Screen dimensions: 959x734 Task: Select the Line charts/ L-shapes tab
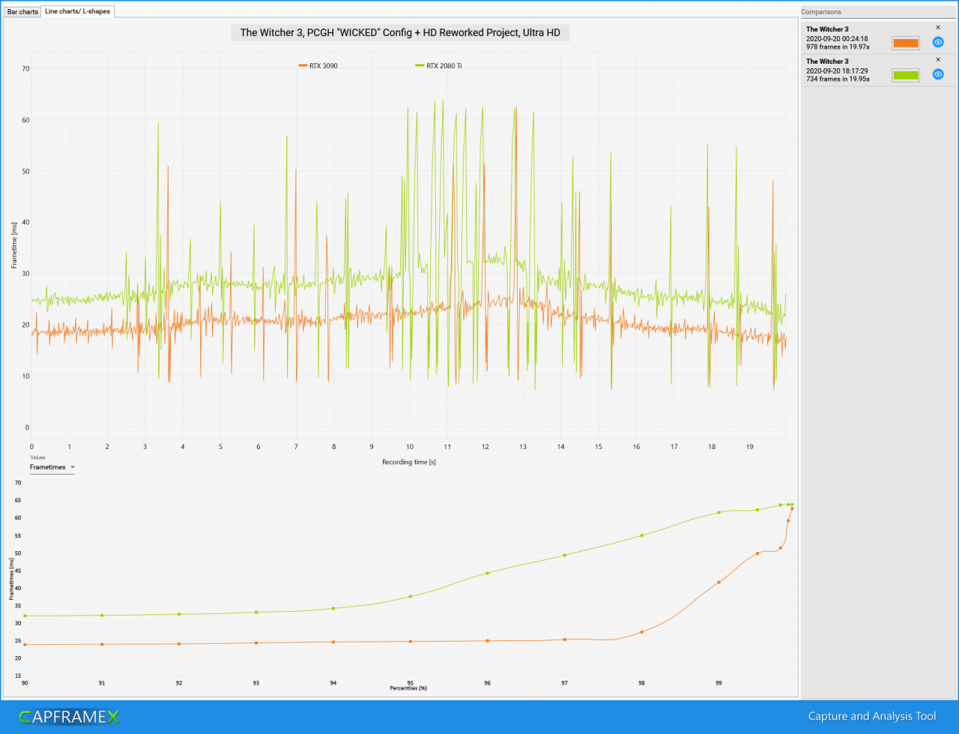(x=77, y=11)
